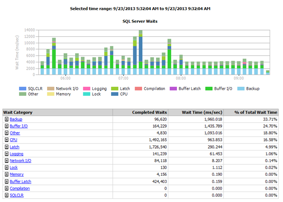Select the 424,403 completed waits cell
Viewport: 283px width, 202px height.
coord(141,182)
